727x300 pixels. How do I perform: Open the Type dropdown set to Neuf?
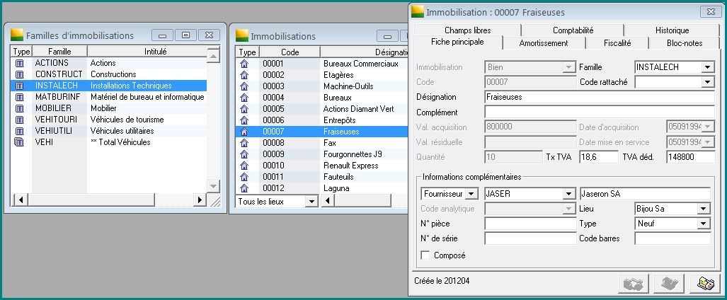pyautogui.click(x=703, y=224)
